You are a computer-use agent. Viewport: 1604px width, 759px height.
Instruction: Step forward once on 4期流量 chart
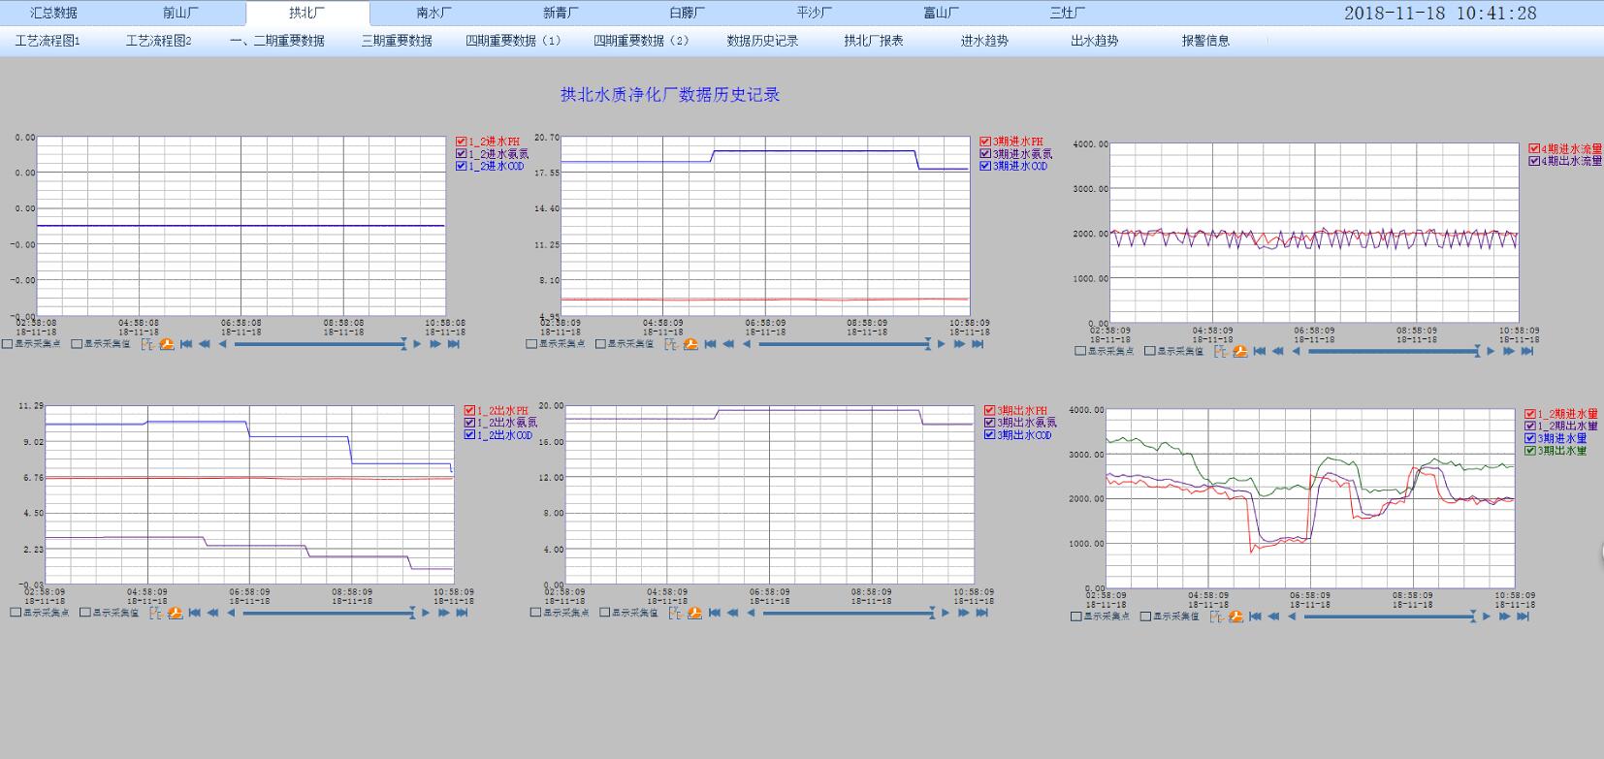1492,351
